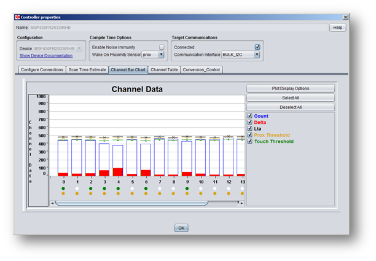376x261 pixels.
Task: Open the Show Device Documentation link
Action: coord(46,56)
